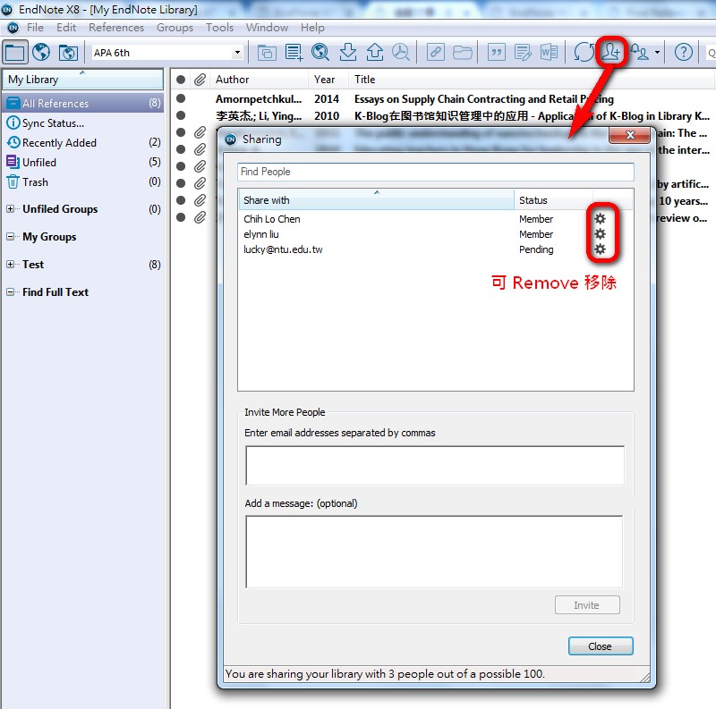This screenshot has height=709, width=716.
Task: Click the My Library panel header
Action: click(x=82, y=80)
